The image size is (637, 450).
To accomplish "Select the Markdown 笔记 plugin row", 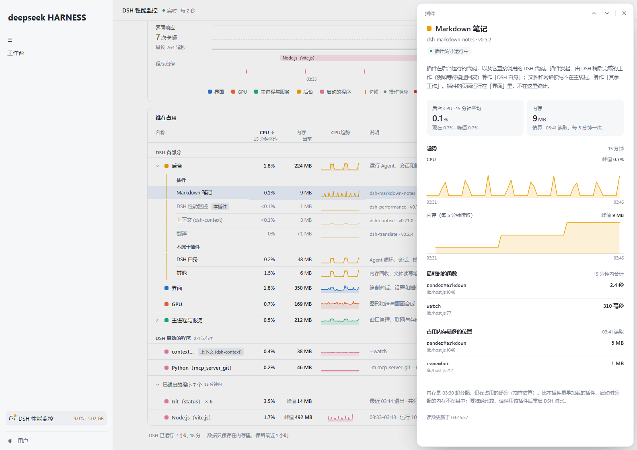I will point(282,193).
